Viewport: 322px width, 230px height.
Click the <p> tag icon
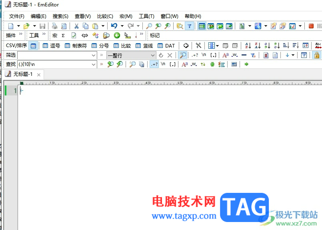pos(85,36)
